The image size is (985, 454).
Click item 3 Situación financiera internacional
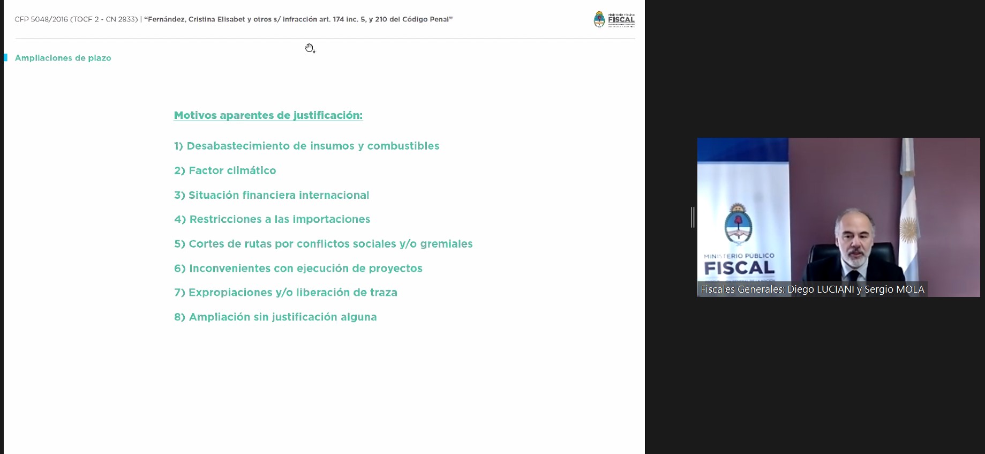[272, 195]
